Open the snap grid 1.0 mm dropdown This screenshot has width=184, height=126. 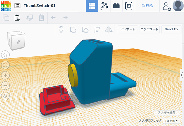tap(171, 121)
